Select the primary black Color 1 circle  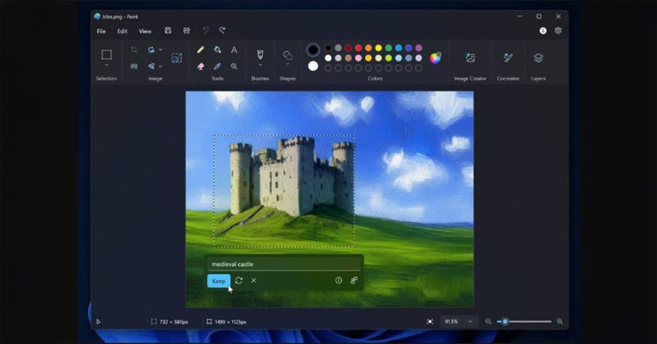[312, 50]
